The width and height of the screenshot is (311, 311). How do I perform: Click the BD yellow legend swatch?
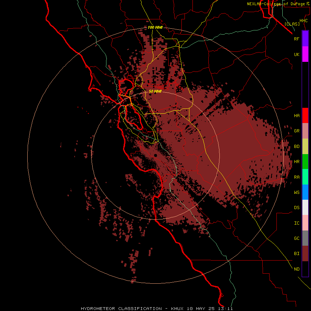tap(305, 146)
